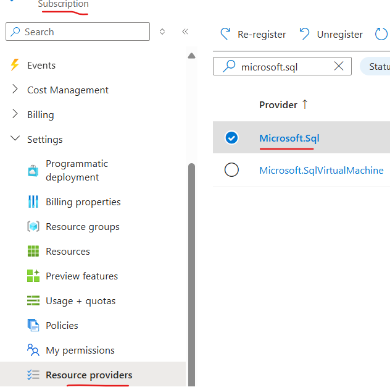Expand the Billing section chevron
The width and height of the screenshot is (390, 387).
point(15,114)
